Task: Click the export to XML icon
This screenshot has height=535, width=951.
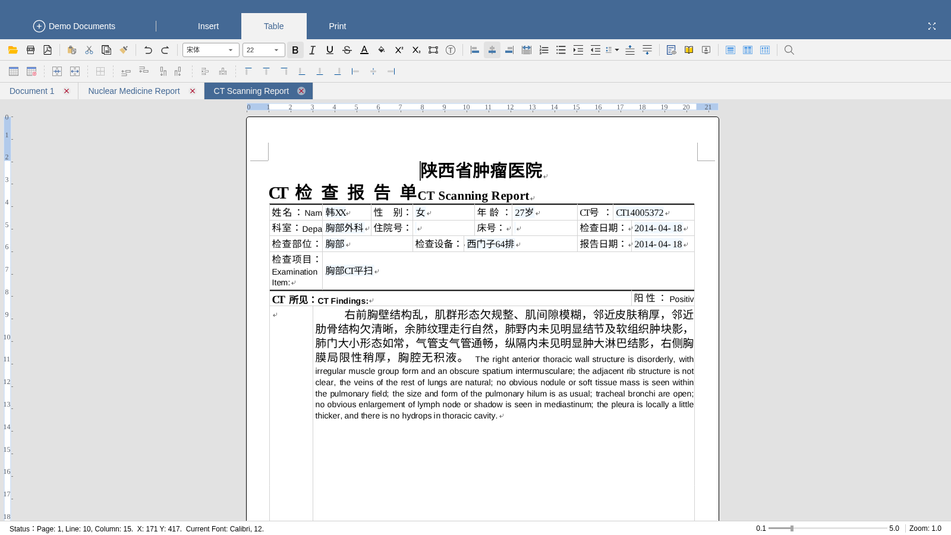Action: [x=30, y=50]
